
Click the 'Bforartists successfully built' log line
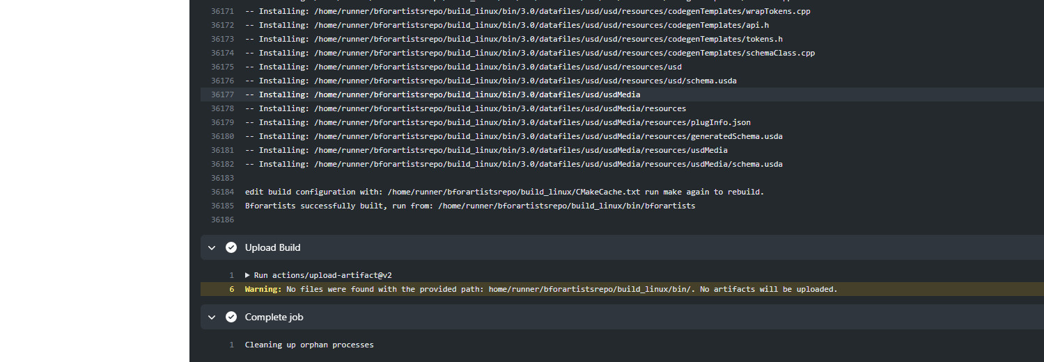click(x=469, y=206)
